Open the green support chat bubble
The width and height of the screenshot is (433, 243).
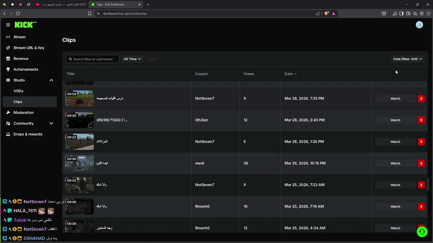pos(422,232)
